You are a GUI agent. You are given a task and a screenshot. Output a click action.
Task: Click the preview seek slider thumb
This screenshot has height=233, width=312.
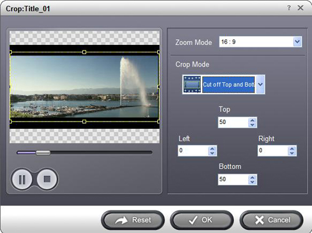[43, 153]
